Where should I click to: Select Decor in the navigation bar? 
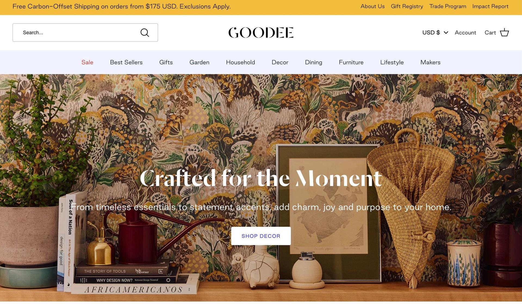coord(280,62)
